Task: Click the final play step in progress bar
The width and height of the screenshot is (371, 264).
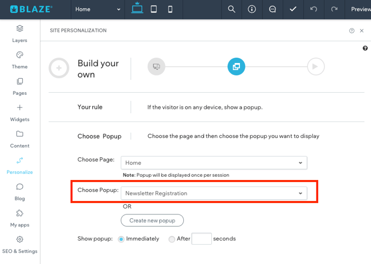Action: pos(315,67)
